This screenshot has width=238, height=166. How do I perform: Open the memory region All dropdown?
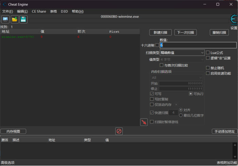tap(177, 78)
